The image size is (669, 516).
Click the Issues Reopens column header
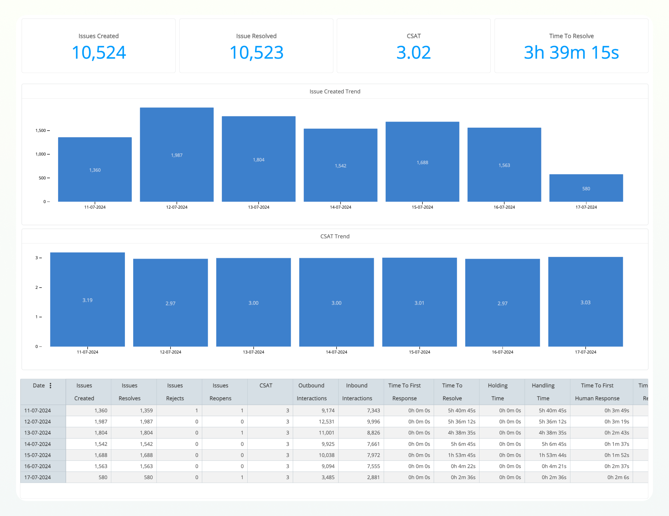click(x=220, y=392)
